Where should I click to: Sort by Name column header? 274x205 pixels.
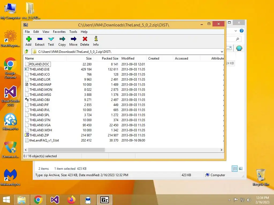coord(45,58)
